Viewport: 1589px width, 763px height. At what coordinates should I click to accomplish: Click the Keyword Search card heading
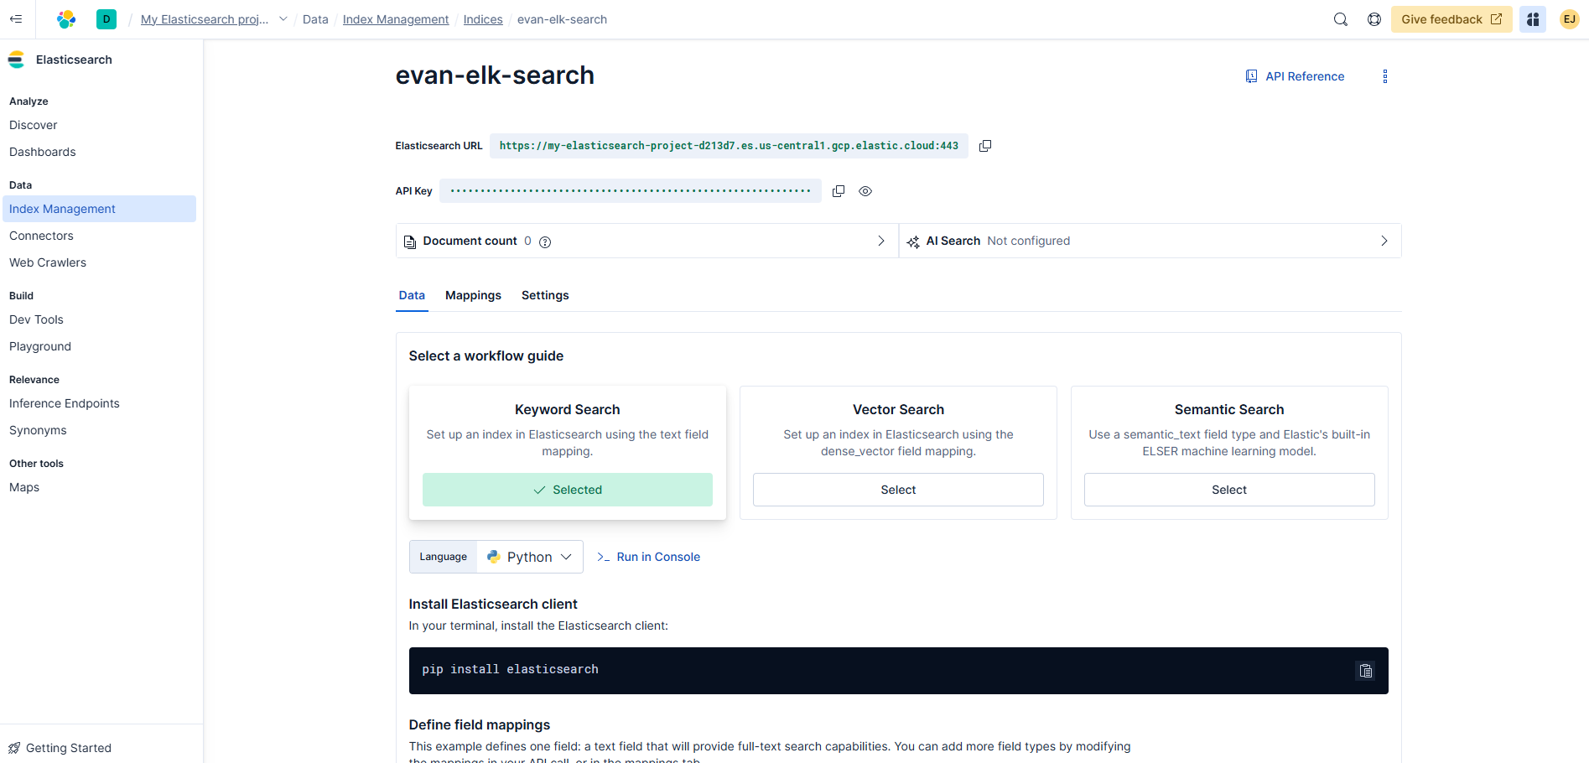pos(568,409)
